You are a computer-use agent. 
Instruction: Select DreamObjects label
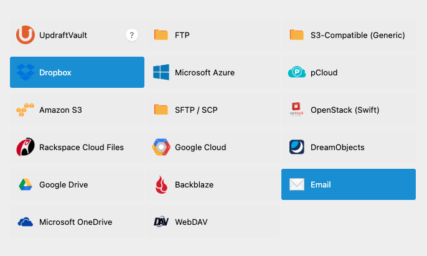[x=337, y=147]
